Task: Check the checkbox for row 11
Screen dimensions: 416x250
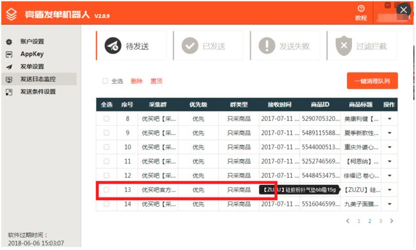Action: click(106, 161)
